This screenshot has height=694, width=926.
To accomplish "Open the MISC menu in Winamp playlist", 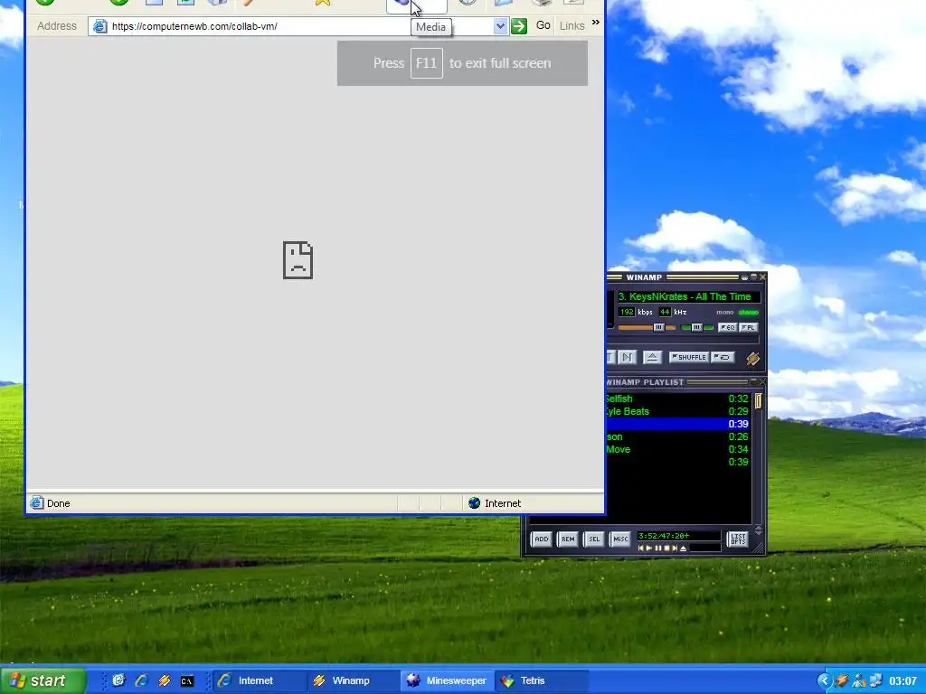I will pos(620,539).
